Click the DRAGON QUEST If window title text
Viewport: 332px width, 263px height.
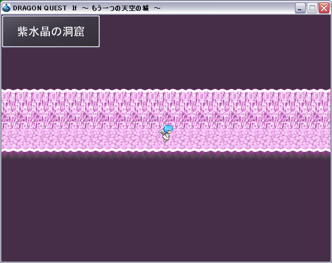coord(87,8)
